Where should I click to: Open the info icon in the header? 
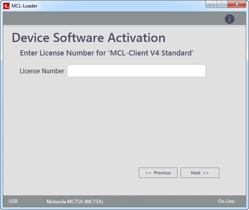click(x=230, y=19)
